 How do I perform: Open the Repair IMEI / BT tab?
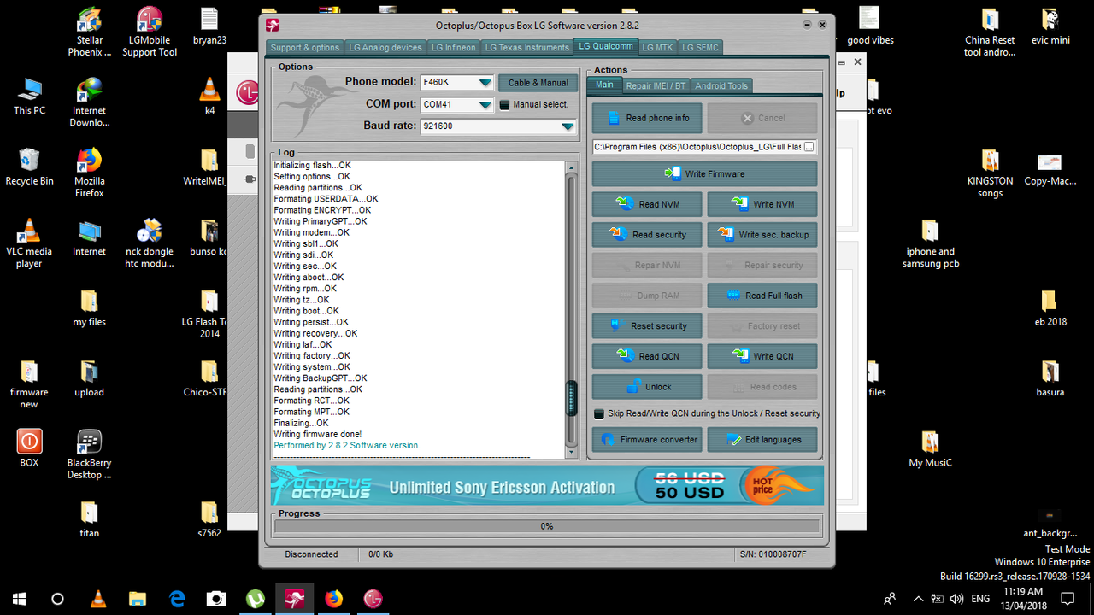click(656, 85)
